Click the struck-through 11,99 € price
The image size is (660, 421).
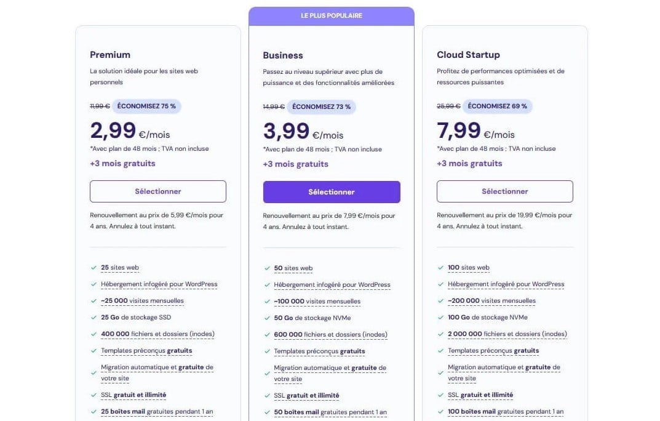(100, 106)
